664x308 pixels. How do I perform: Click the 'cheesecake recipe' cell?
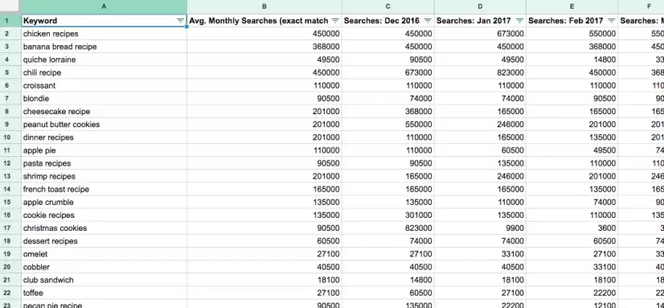click(105, 112)
